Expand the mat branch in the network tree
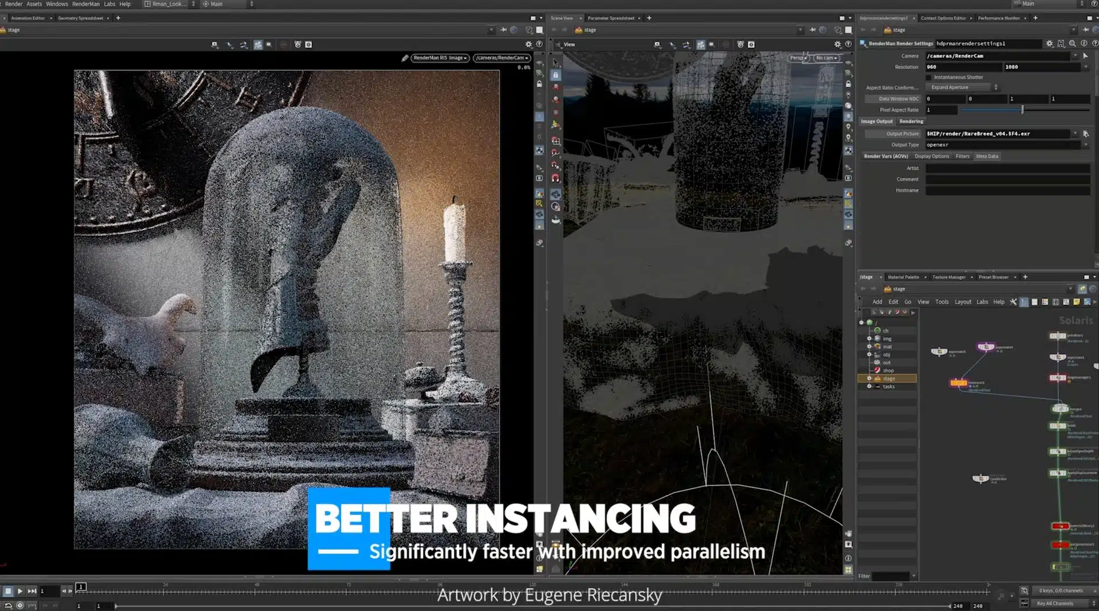Image resolution: width=1099 pixels, height=611 pixels. tap(869, 346)
